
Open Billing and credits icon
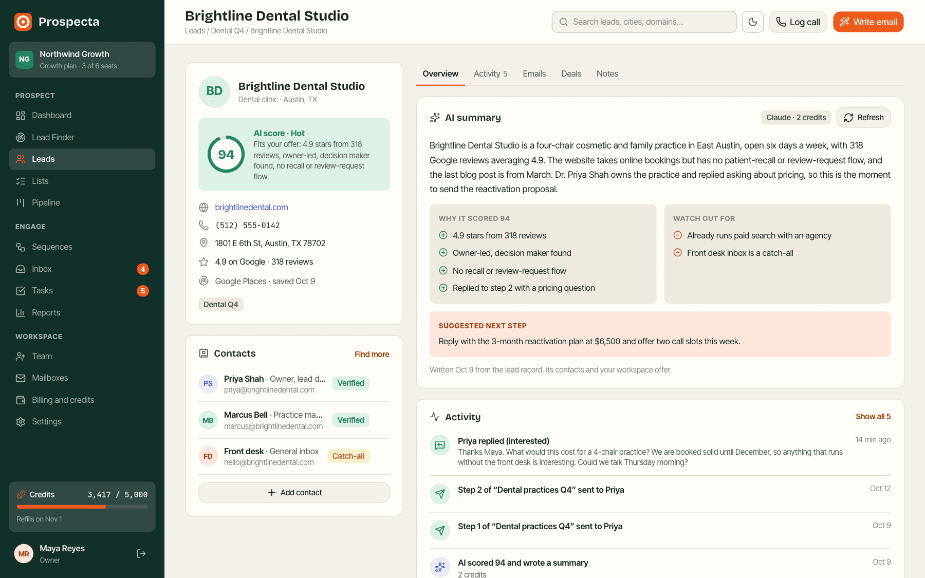click(21, 400)
